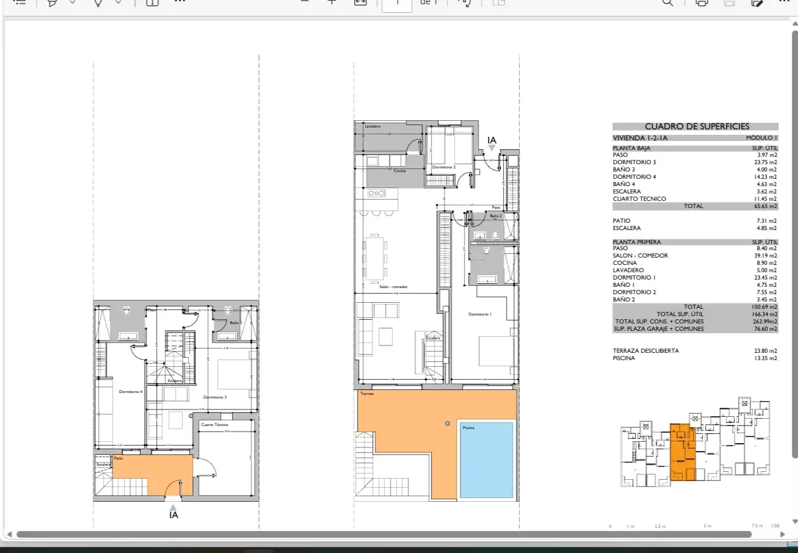Image resolution: width=798 pixels, height=553 pixels.
Task: Open the table of contents sidebar
Action: (x=20, y=2)
